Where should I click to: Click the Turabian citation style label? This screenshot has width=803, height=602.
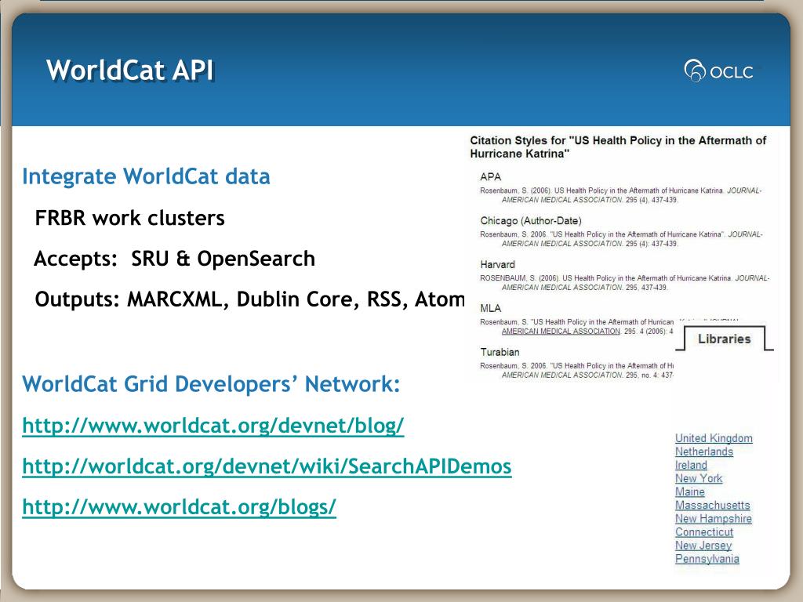coord(500,352)
